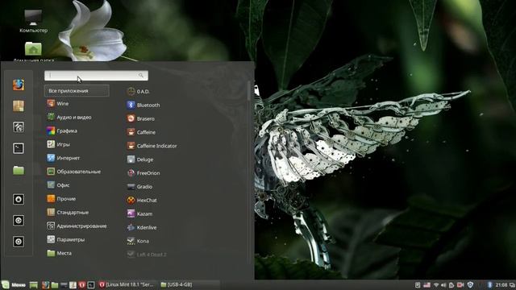
Task: Click the application list scrollbar
Action: [x=249, y=91]
